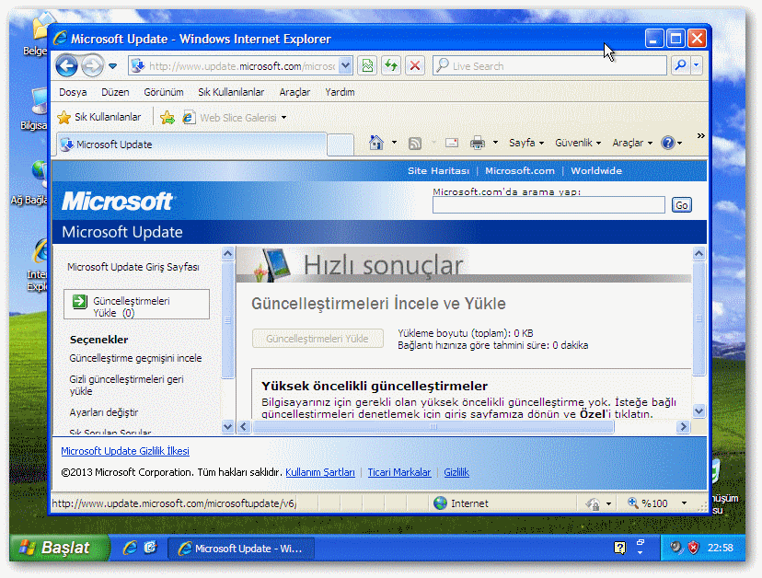Open the Araçlar menu in menu bar
The width and height of the screenshot is (762, 578).
point(294,92)
